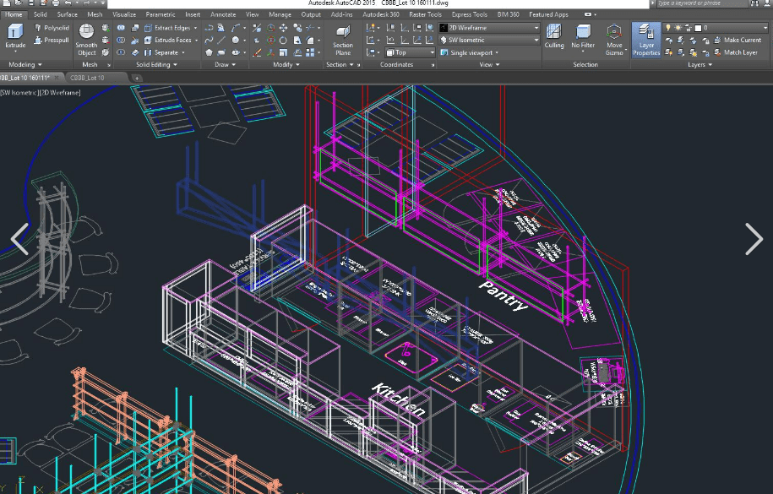Click the right navigation arrow
The height and width of the screenshot is (494, 773).
tap(754, 239)
